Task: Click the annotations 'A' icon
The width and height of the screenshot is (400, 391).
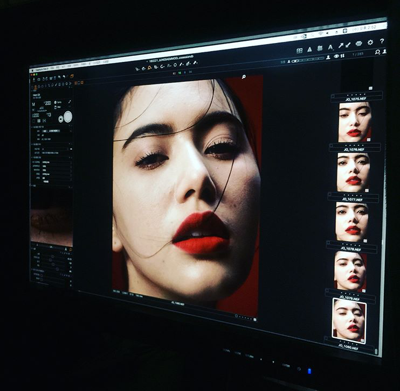Action: 330,47
